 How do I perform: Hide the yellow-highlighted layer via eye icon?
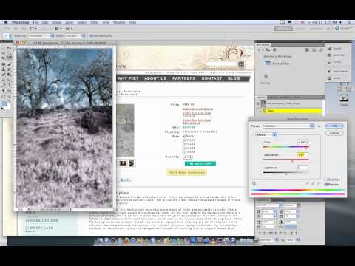point(258,111)
